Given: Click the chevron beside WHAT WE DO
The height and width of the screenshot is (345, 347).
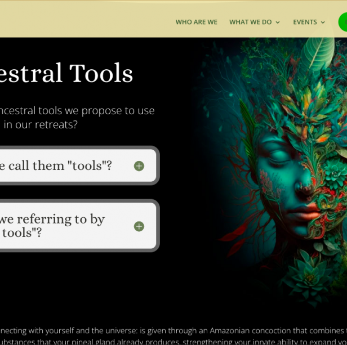Looking at the screenshot, I should pyautogui.click(x=277, y=23).
